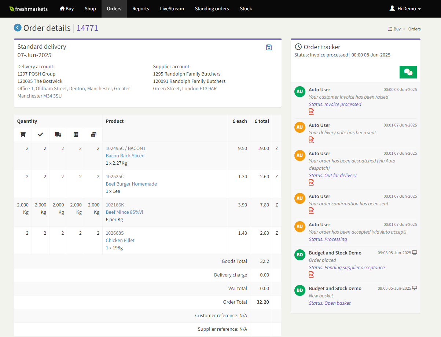Viewport: 441px width, 337px height.
Task: Click the 1297 POSH Group delivery account
Action: pos(36,74)
